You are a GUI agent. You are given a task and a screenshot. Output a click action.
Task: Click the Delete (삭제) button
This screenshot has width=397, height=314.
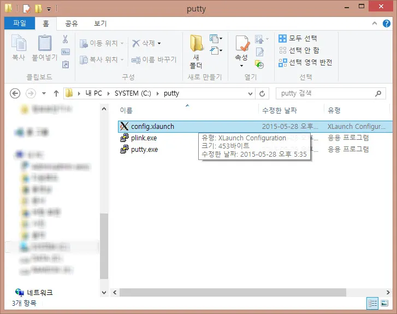[143, 43]
